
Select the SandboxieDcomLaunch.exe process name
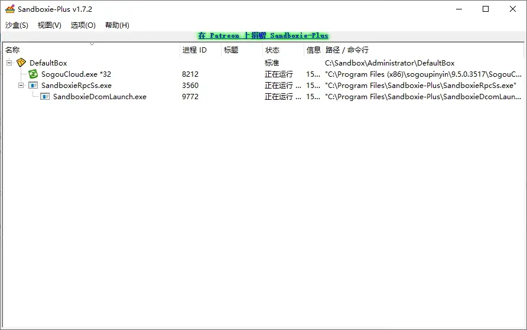coord(99,96)
